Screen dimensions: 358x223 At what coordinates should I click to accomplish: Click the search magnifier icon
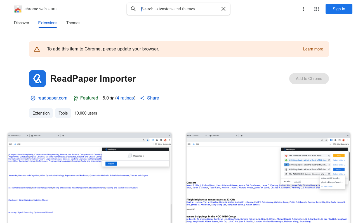[133, 9]
